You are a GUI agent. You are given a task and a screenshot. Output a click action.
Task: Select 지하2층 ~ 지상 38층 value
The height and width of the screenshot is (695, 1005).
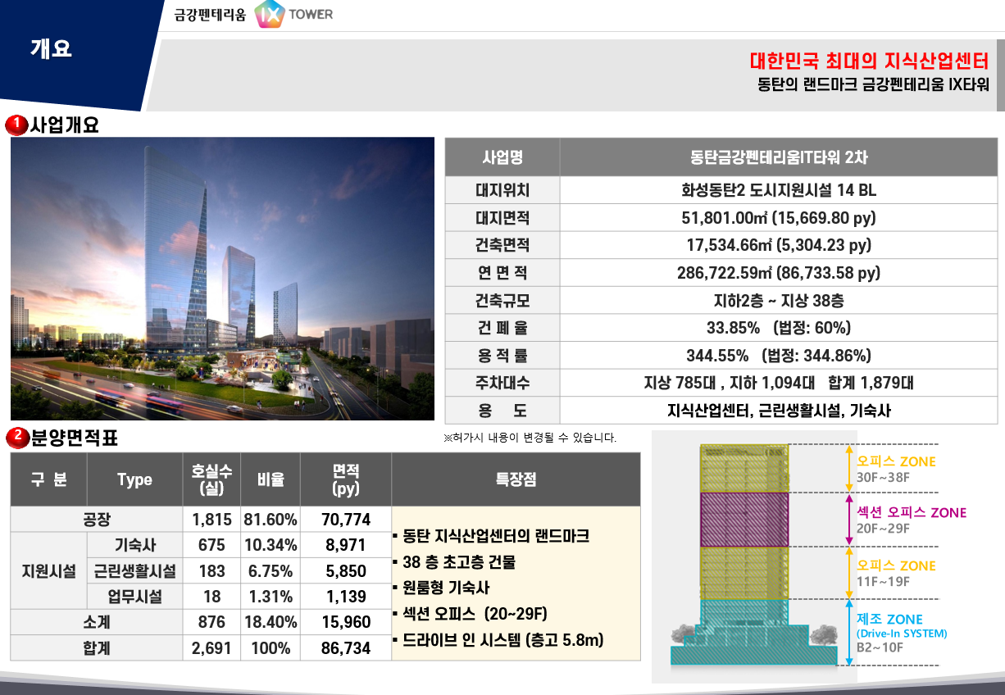[779, 300]
